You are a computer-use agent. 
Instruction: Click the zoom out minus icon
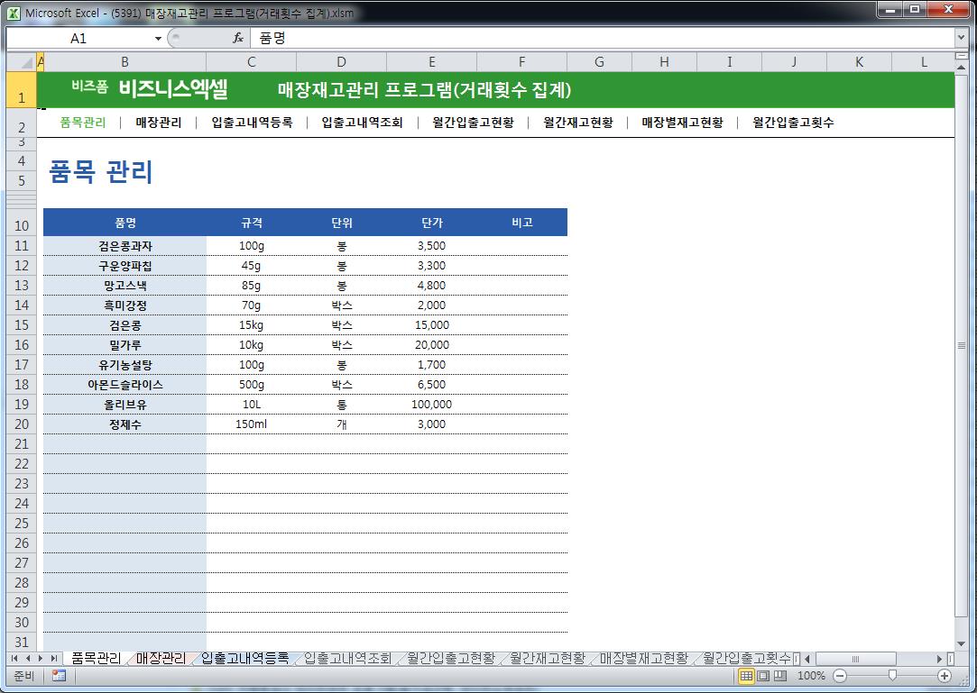pos(840,676)
